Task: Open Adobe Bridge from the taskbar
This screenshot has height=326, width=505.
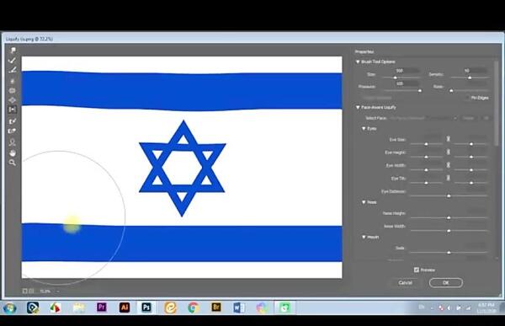Action: pyautogui.click(x=216, y=307)
